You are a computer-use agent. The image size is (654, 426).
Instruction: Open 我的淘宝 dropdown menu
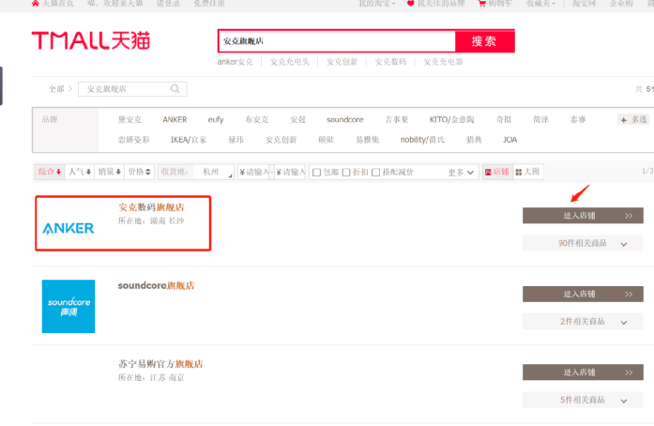pyautogui.click(x=377, y=4)
